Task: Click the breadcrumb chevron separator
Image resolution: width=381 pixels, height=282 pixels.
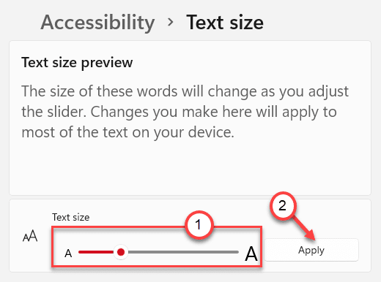Action: (x=171, y=23)
